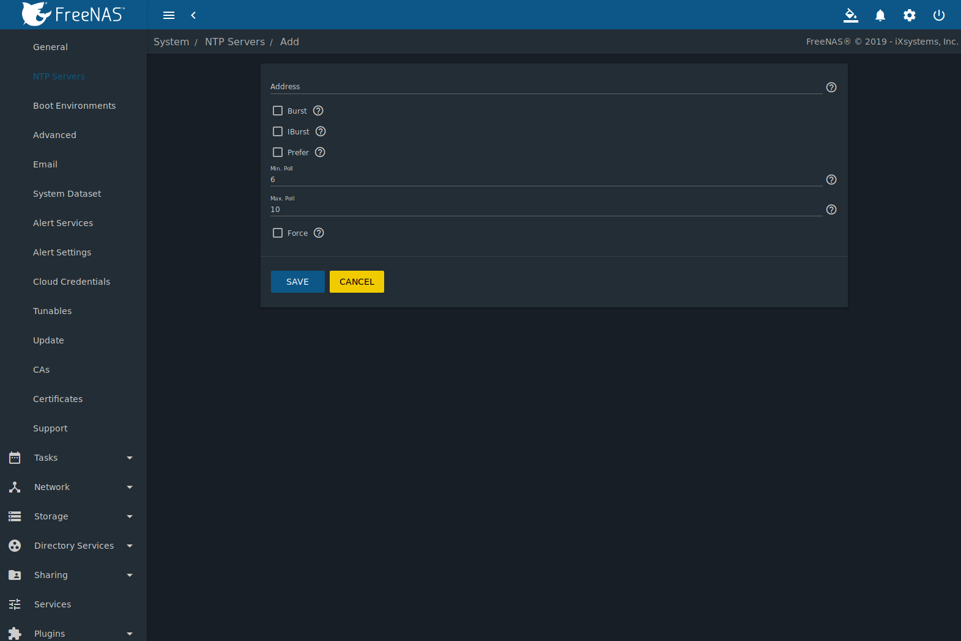Open Alert Services
The height and width of the screenshot is (641, 961).
(63, 223)
